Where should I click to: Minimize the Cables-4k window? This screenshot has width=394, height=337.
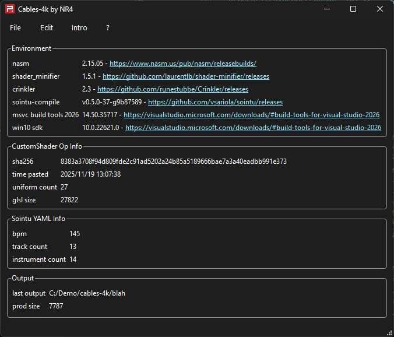click(x=326, y=9)
